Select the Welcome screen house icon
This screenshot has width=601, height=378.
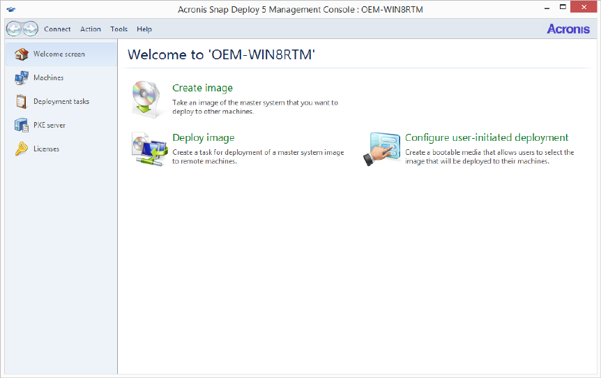click(22, 54)
